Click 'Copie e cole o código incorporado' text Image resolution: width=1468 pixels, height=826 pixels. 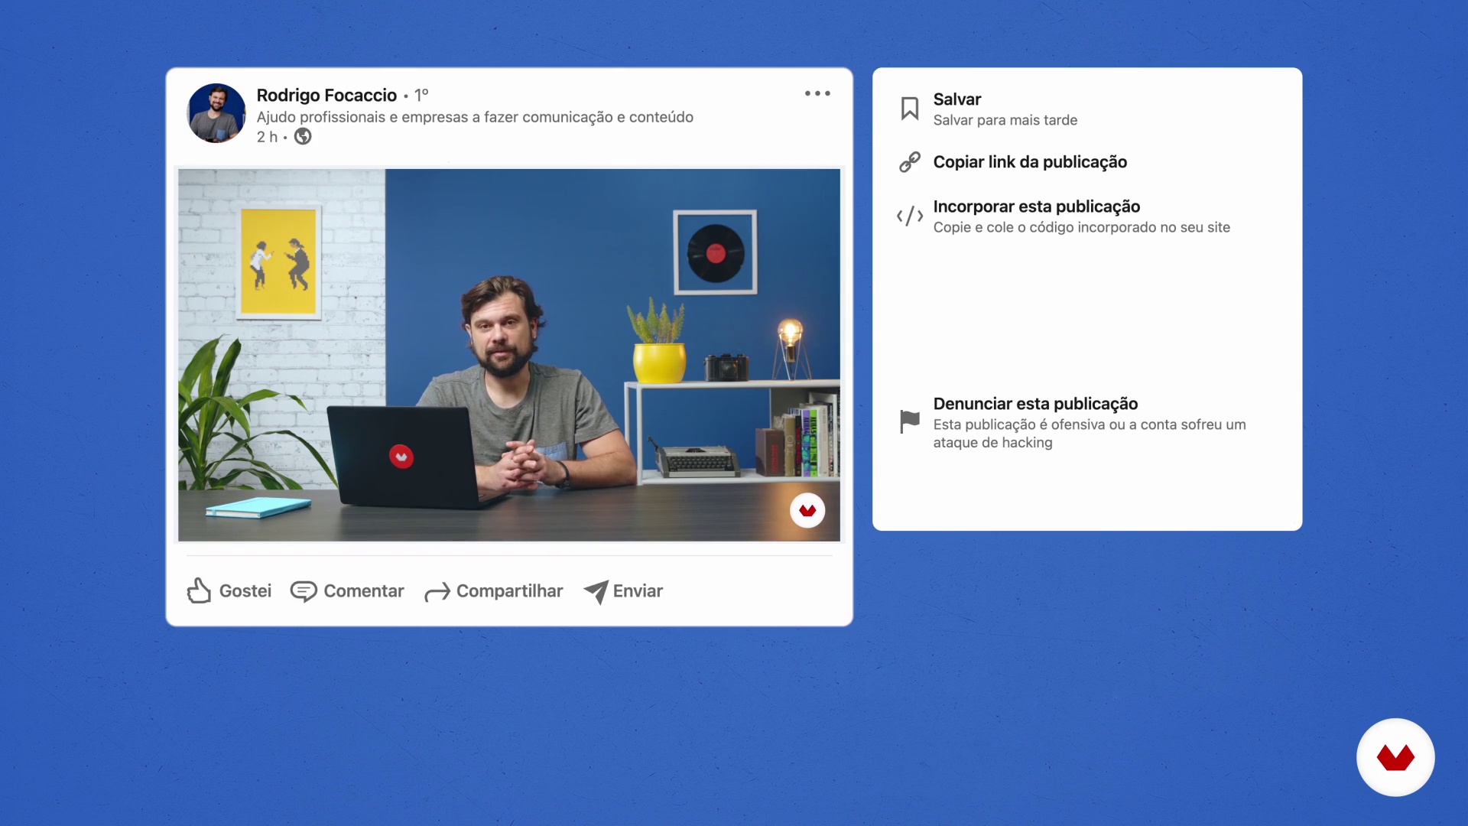(1082, 227)
